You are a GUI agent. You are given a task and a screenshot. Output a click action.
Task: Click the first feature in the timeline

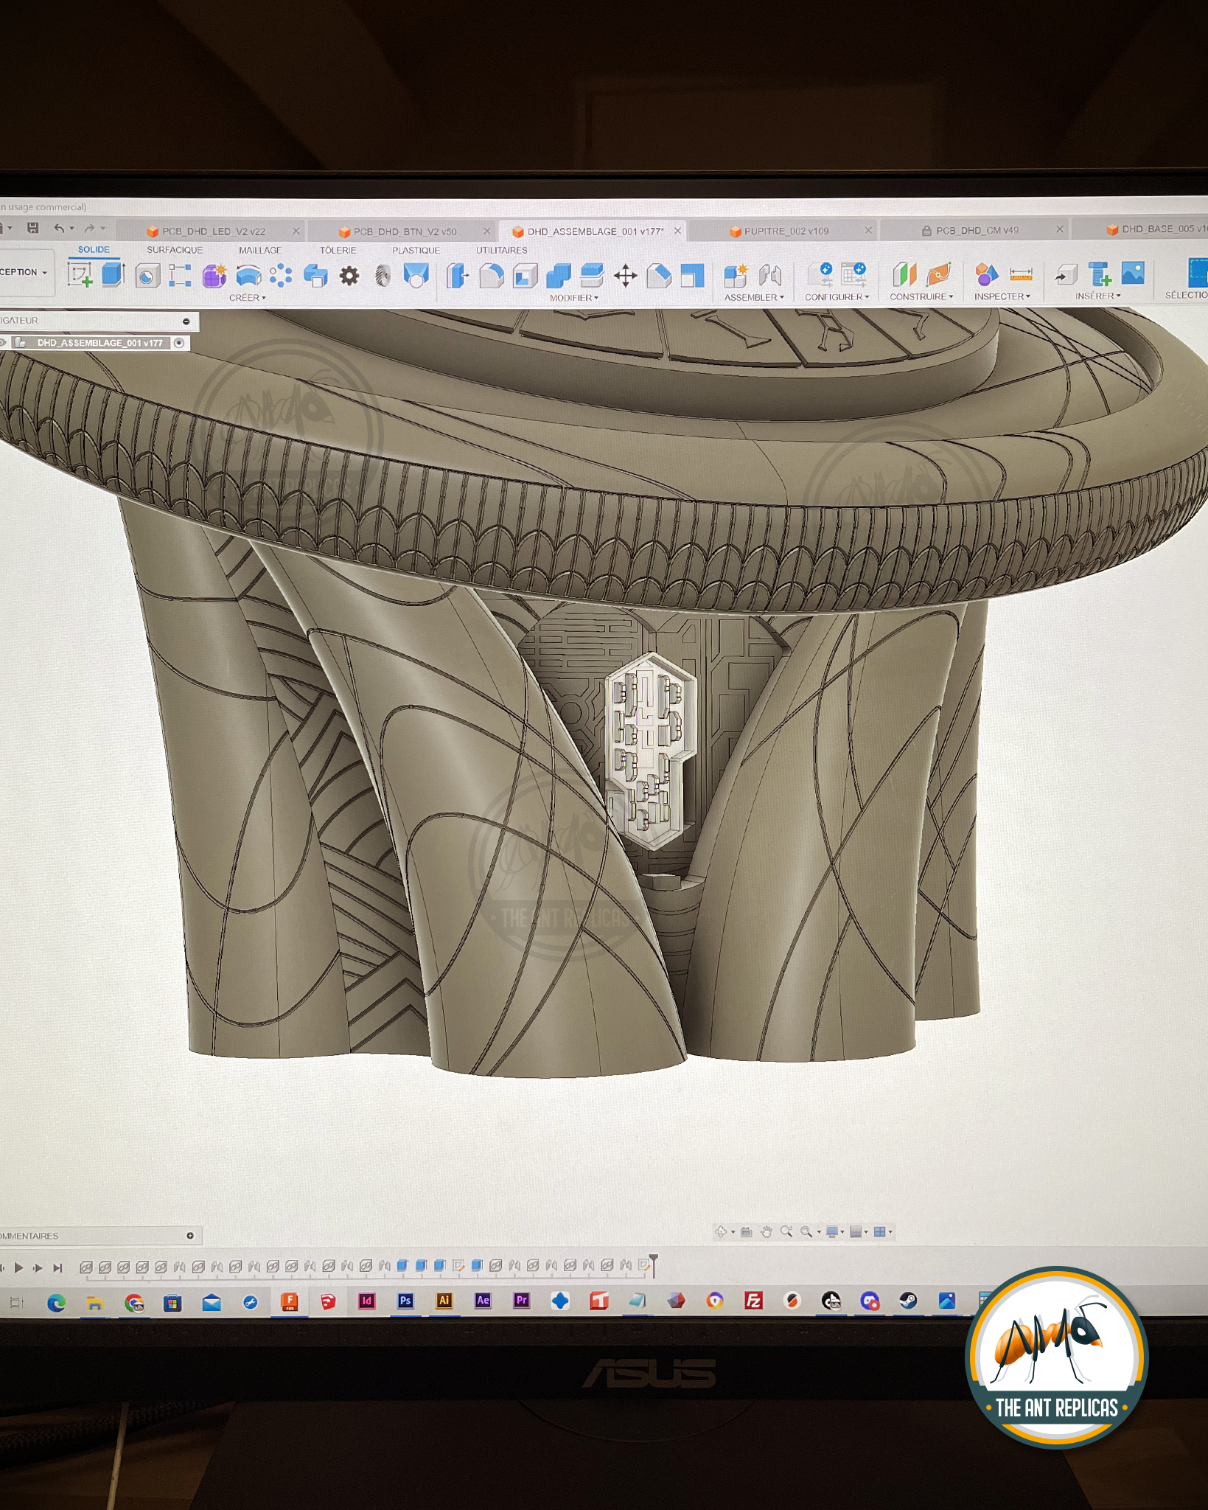[x=85, y=1267]
